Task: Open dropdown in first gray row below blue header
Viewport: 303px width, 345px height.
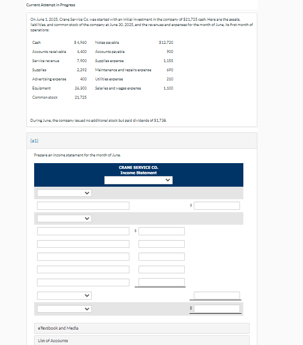Action: tap(64, 193)
